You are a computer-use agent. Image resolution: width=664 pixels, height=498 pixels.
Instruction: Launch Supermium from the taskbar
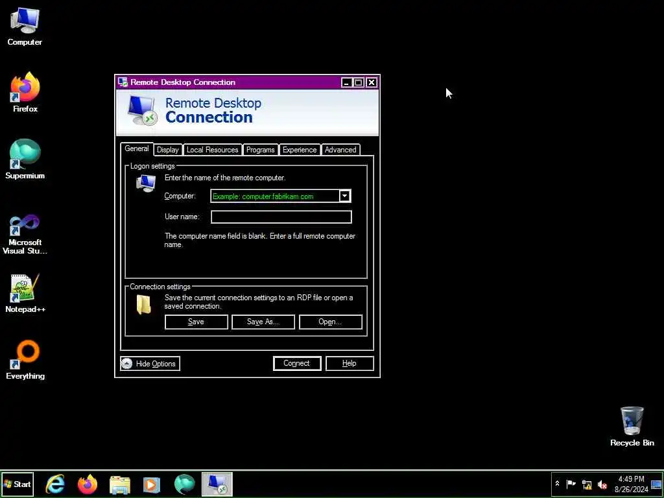tap(185, 484)
